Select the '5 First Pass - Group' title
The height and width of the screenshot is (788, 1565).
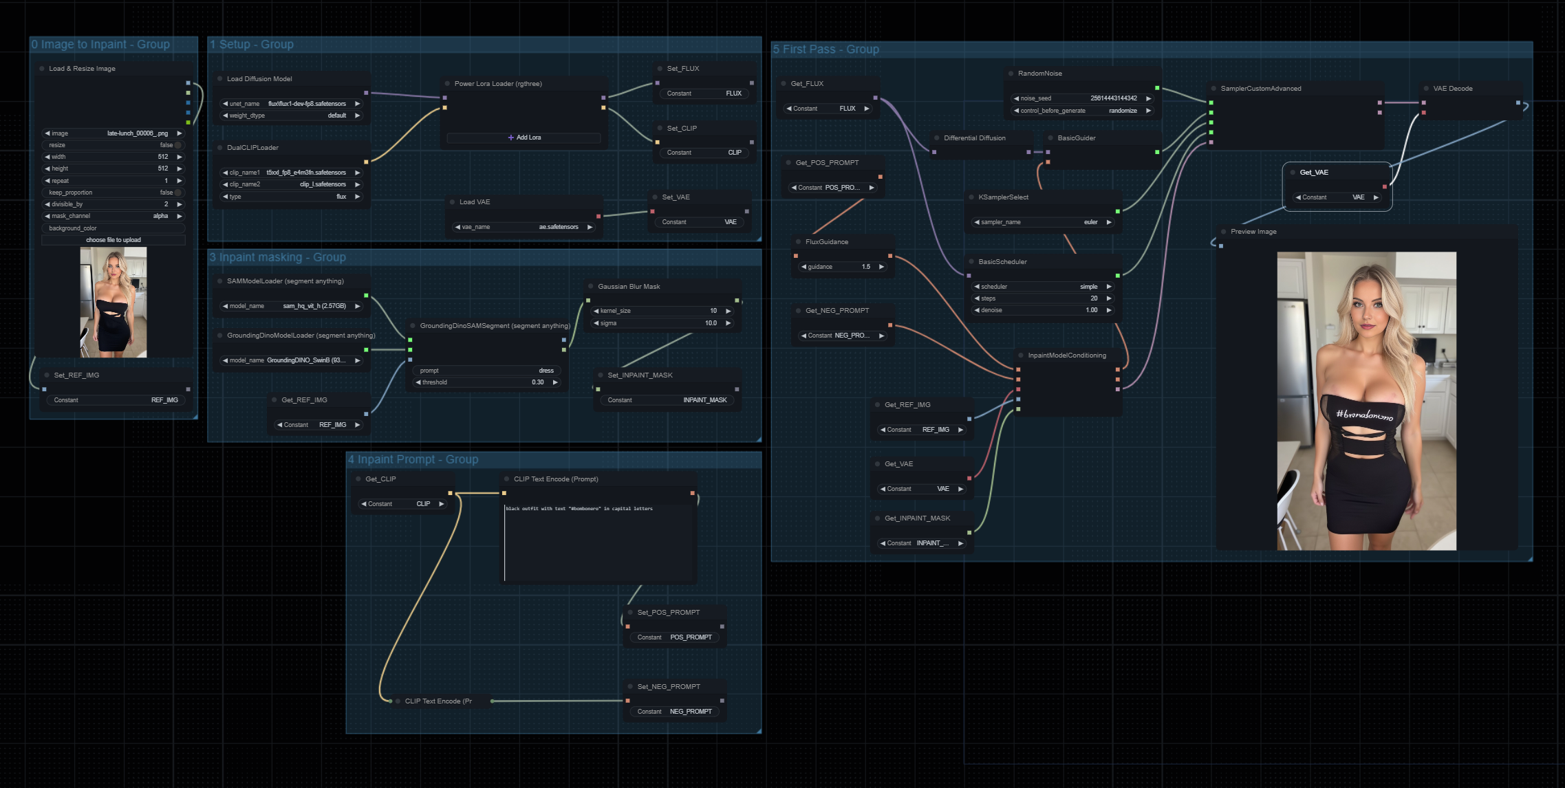(825, 50)
